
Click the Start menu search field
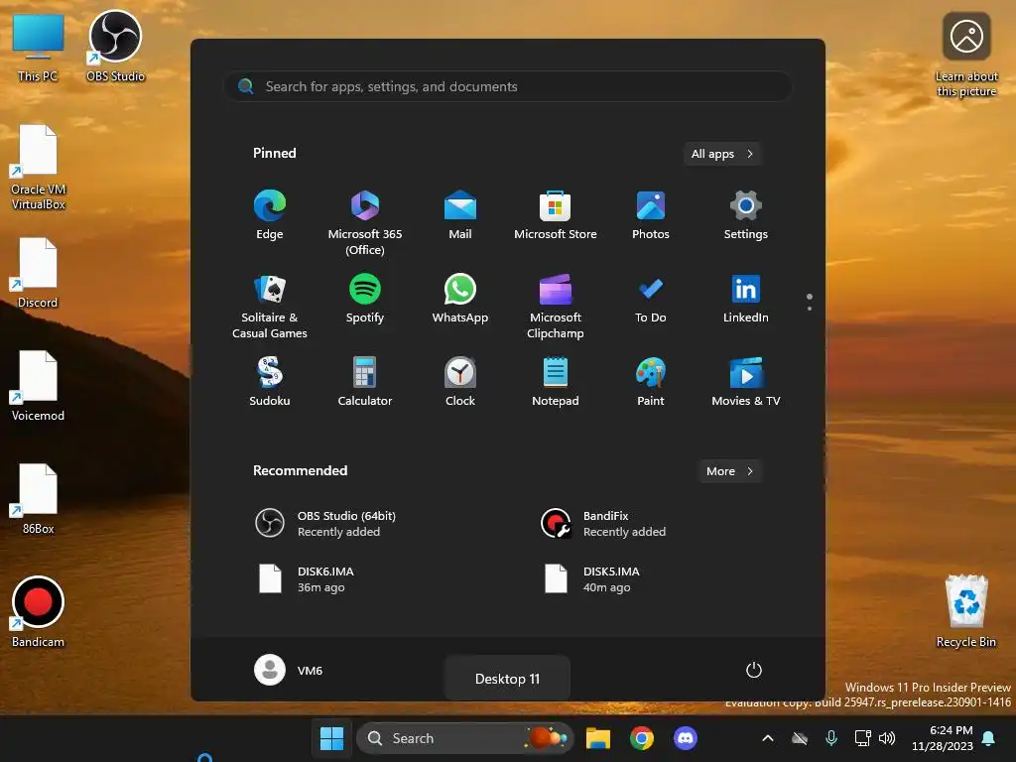507,86
